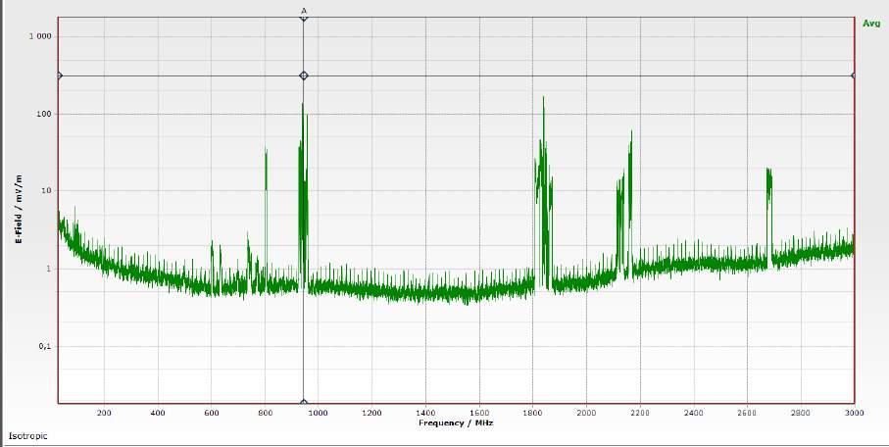Click the marker crosshair intersection handle
This screenshot has height=447, width=889.
[303, 75]
